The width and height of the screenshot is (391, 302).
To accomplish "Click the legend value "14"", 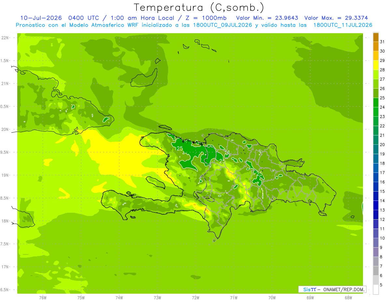I will pos(383,201).
